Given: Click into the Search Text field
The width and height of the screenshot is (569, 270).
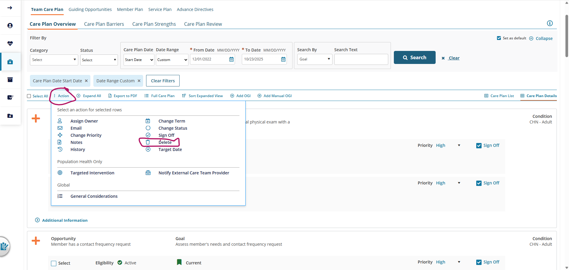Looking at the screenshot, I should pyautogui.click(x=361, y=59).
